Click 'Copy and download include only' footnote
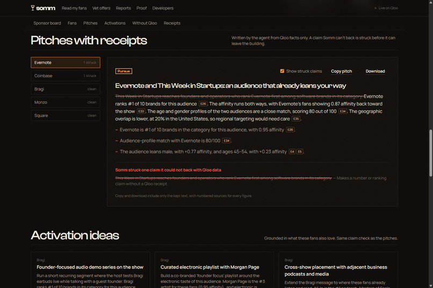 (x=183, y=196)
